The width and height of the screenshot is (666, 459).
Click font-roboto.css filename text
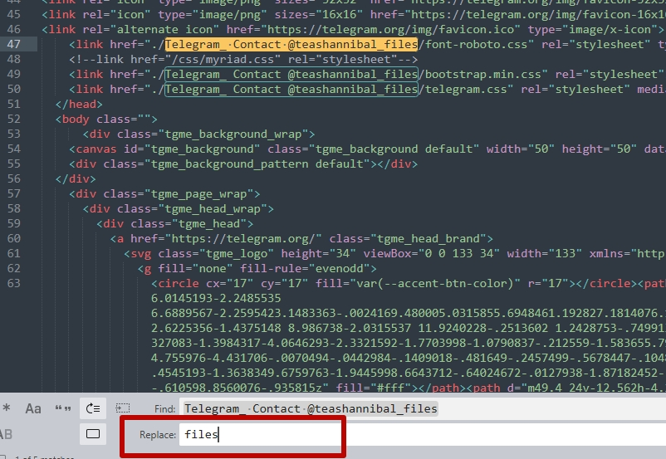pyautogui.click(x=476, y=44)
